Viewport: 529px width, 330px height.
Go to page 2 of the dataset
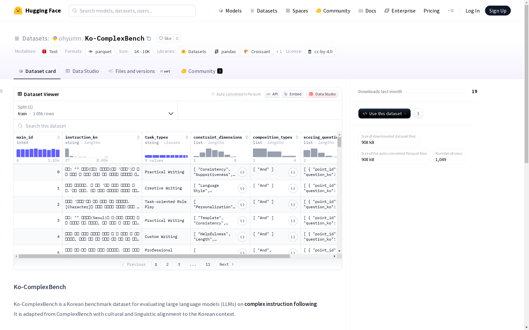pos(168,264)
